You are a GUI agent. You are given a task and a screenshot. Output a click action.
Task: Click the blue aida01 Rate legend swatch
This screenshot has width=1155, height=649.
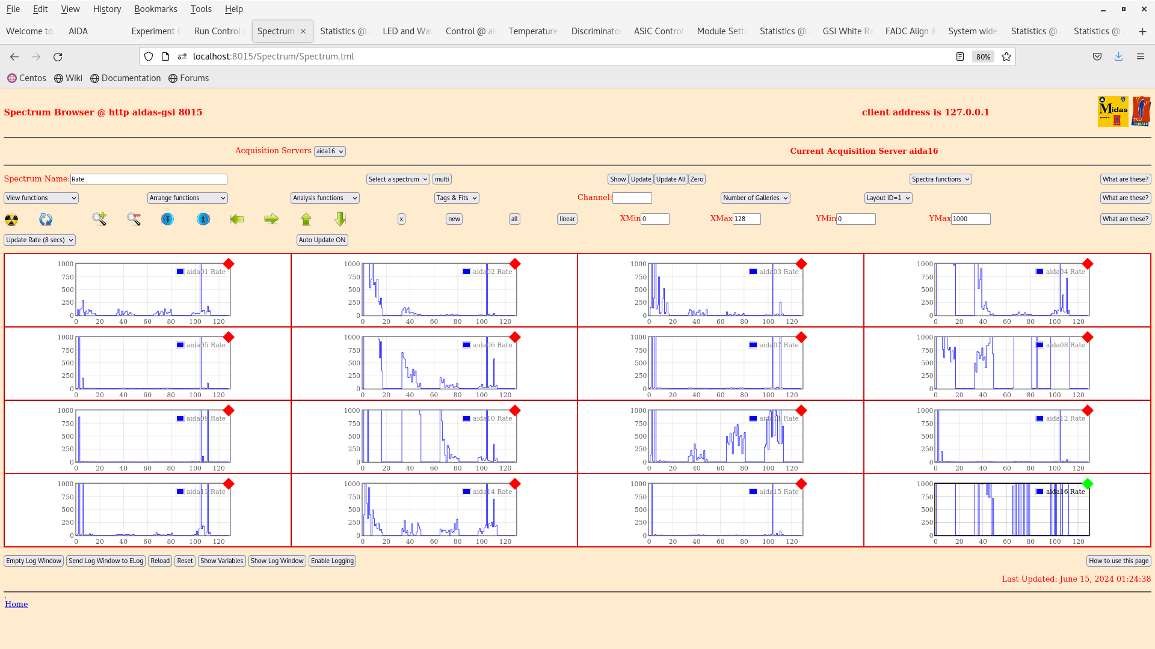180,272
